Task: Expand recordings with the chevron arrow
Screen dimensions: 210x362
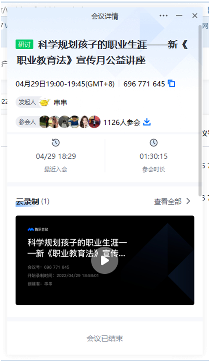Action: pos(188,201)
